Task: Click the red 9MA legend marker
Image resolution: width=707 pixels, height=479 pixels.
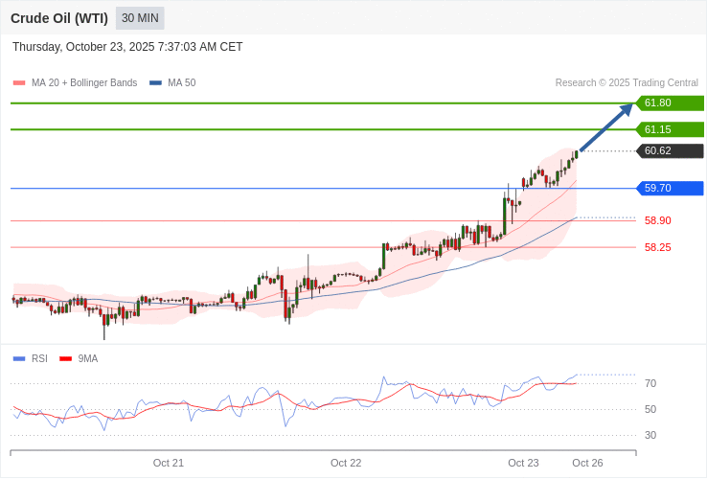Action: 65,359
